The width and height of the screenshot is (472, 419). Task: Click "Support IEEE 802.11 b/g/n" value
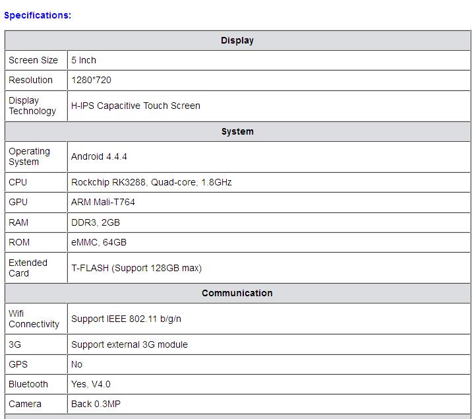click(x=126, y=319)
